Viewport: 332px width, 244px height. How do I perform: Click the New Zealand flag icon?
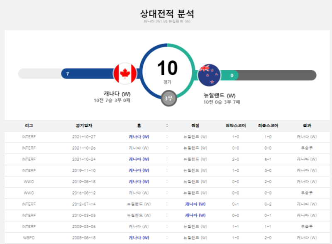(209, 75)
